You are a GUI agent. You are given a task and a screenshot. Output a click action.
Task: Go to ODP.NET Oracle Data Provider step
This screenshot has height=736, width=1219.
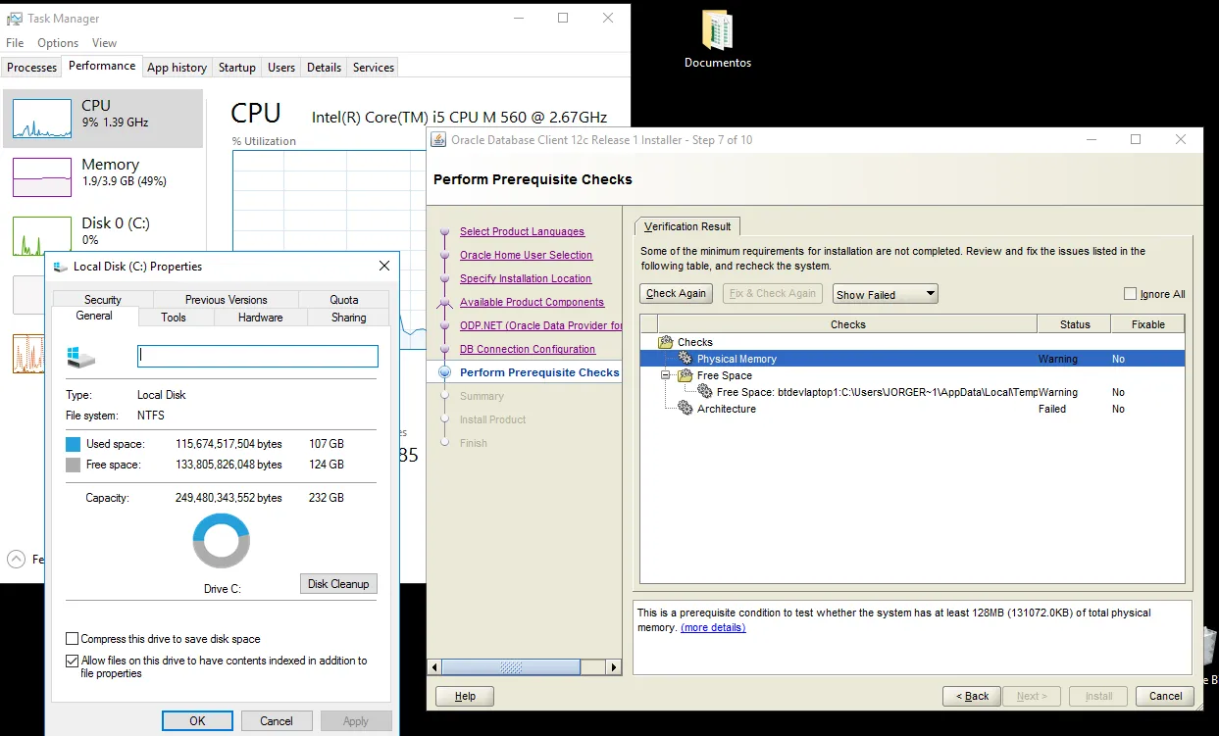[x=541, y=325]
